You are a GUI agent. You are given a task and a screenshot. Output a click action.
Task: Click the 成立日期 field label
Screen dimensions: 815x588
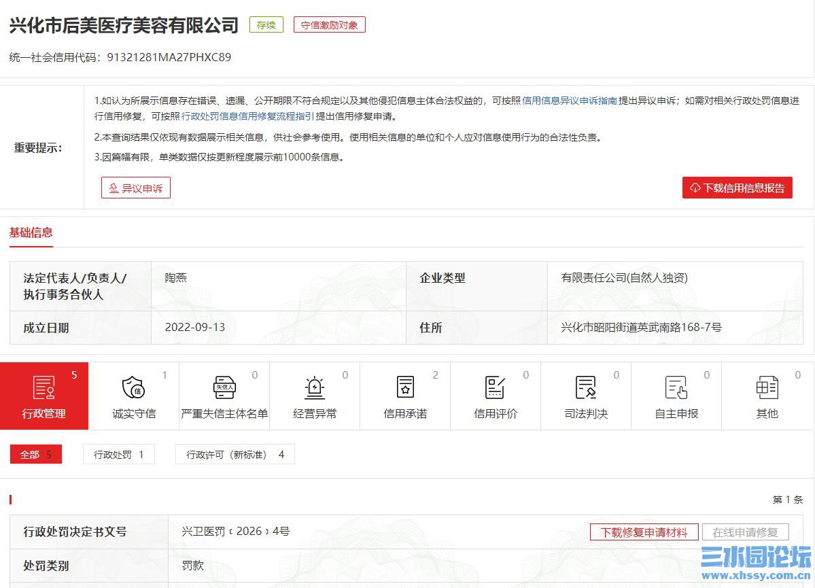(x=46, y=328)
